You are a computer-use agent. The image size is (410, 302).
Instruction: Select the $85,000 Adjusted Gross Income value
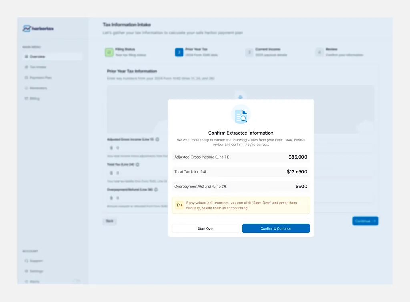297,157
